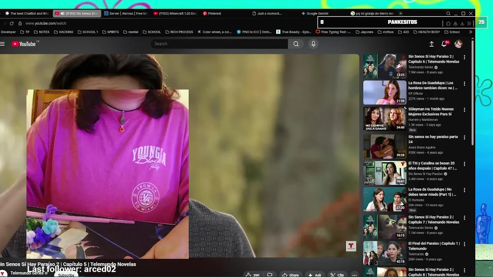Image resolution: width=493 pixels, height=277 pixels.
Task: Add a new browser tab
Action: pyautogui.click(x=401, y=13)
